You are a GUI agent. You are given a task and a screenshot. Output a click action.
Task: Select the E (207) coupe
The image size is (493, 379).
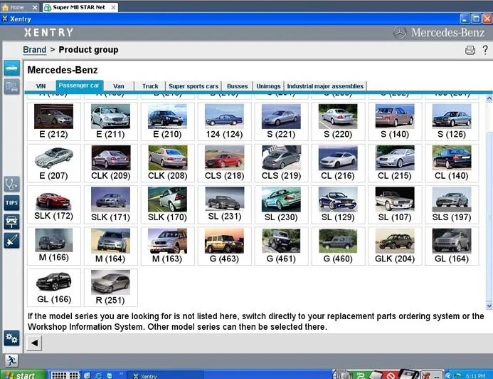[54, 163]
